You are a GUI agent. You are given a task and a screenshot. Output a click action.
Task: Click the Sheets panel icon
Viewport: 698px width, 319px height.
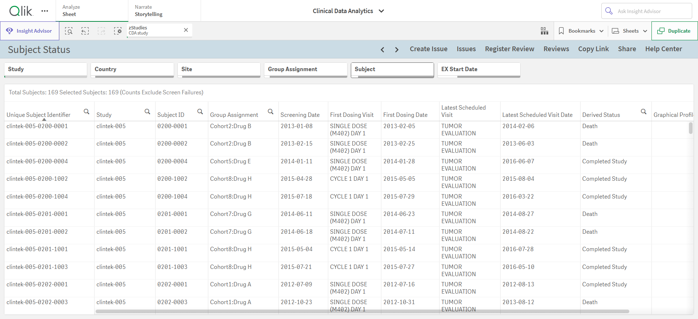click(x=615, y=31)
